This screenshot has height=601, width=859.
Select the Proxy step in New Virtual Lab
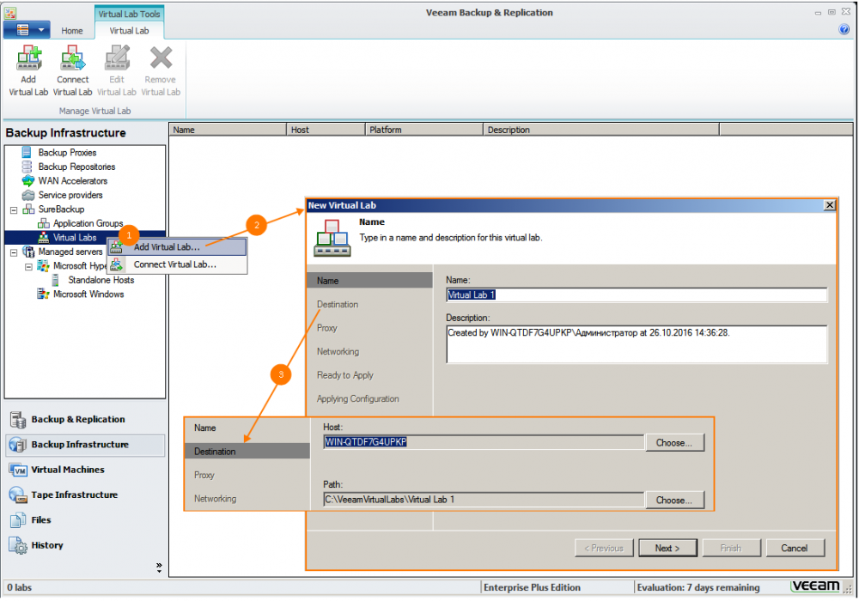click(x=326, y=328)
